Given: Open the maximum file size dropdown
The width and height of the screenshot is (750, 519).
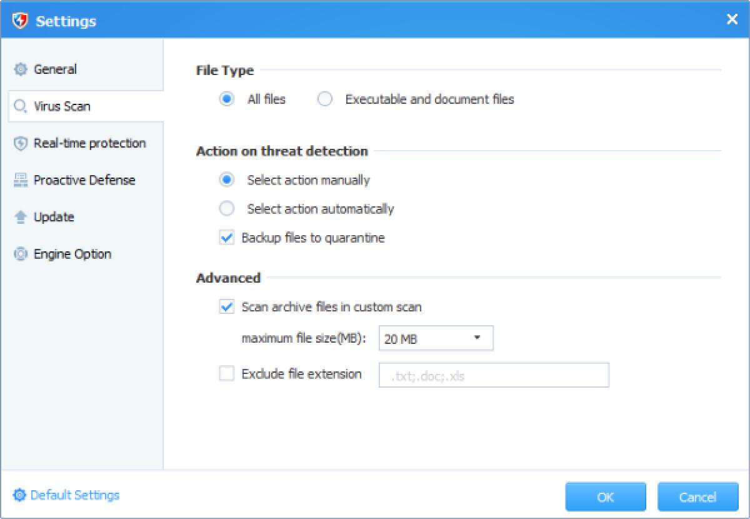Looking at the screenshot, I should pos(477,337).
